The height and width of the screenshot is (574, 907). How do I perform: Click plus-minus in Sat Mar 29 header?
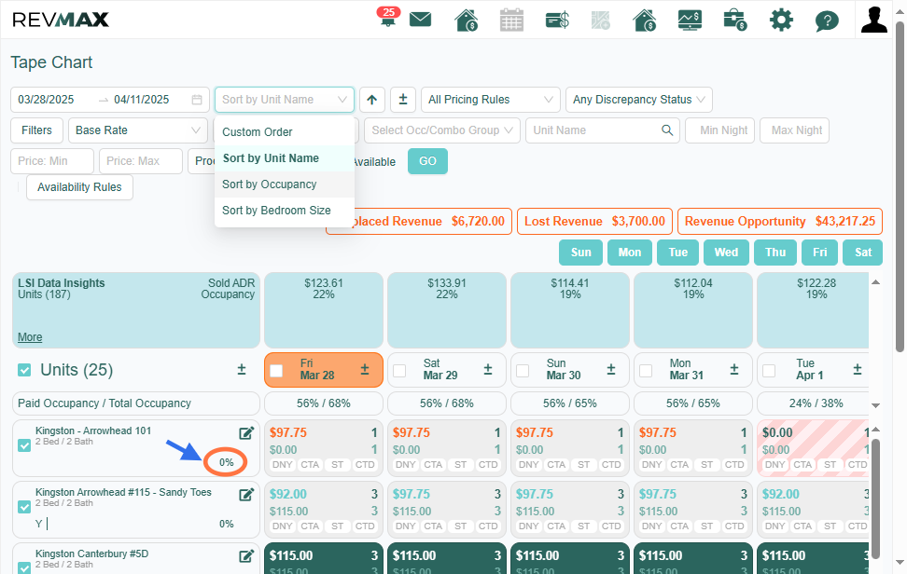[x=488, y=370]
